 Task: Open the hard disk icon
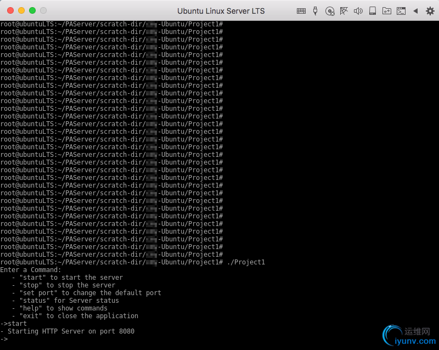point(373,11)
